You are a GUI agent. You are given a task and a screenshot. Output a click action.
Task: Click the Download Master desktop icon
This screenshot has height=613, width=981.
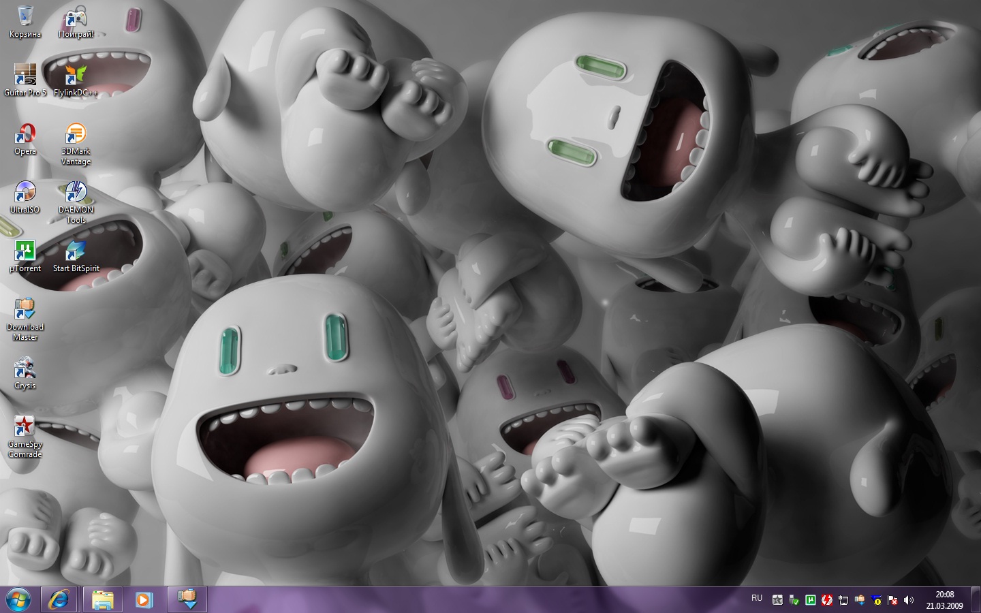click(25, 310)
